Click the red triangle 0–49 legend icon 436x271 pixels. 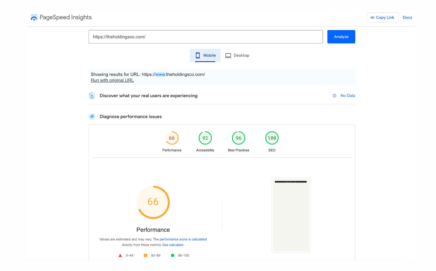120,256
